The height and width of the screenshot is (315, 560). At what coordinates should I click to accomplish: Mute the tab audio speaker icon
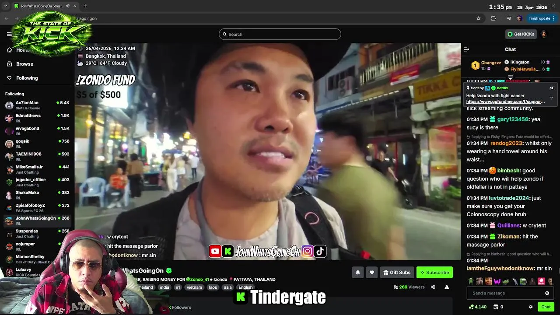click(x=67, y=6)
